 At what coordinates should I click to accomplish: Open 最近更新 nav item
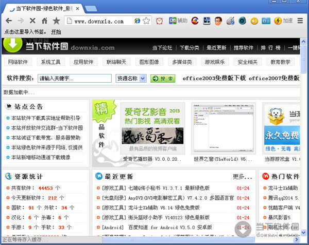tap(216, 48)
